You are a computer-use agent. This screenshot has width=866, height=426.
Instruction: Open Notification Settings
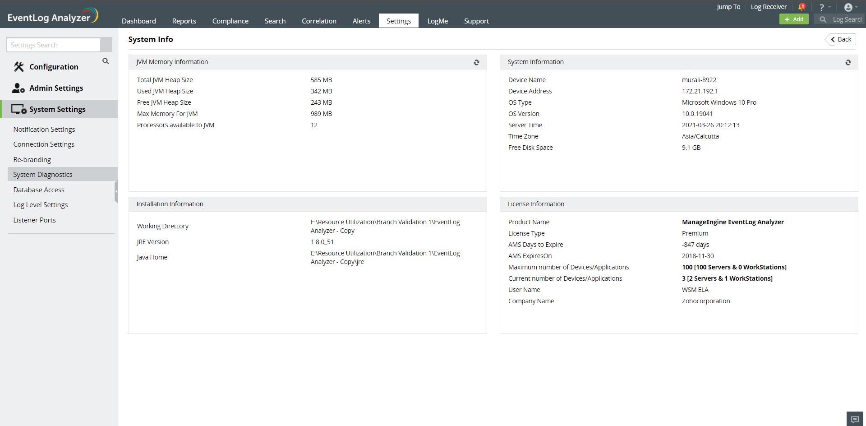coord(44,130)
